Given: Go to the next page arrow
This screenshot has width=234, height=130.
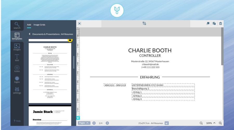Looking at the screenshot, I should pos(107,123).
